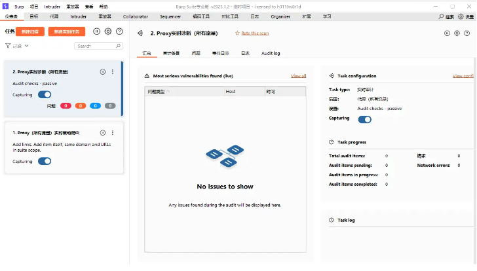The image size is (477, 271).
Task: Click the star icon beside Rate this scan
Action: pos(237,33)
